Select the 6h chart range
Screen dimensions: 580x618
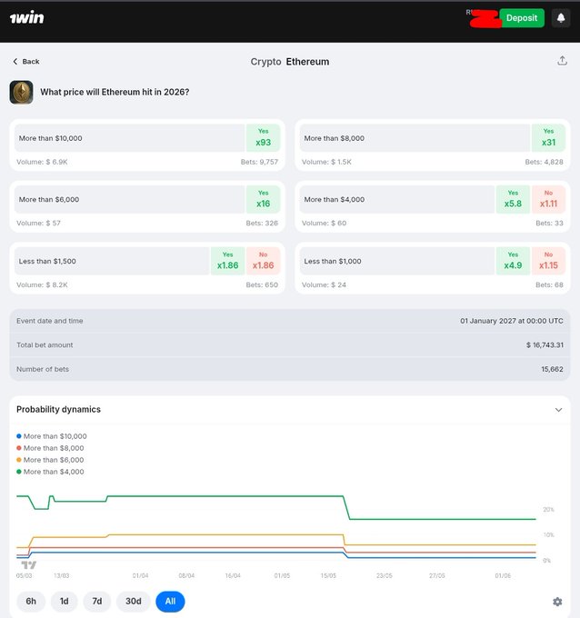pos(31,602)
